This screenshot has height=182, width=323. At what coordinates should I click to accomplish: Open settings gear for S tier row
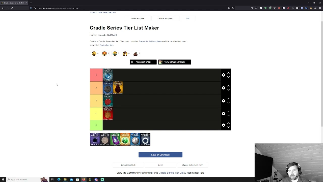coord(223,75)
